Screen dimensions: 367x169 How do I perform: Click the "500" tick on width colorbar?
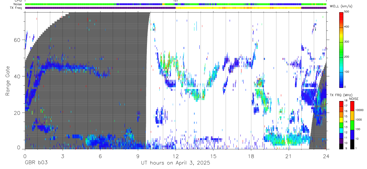(347, 12)
